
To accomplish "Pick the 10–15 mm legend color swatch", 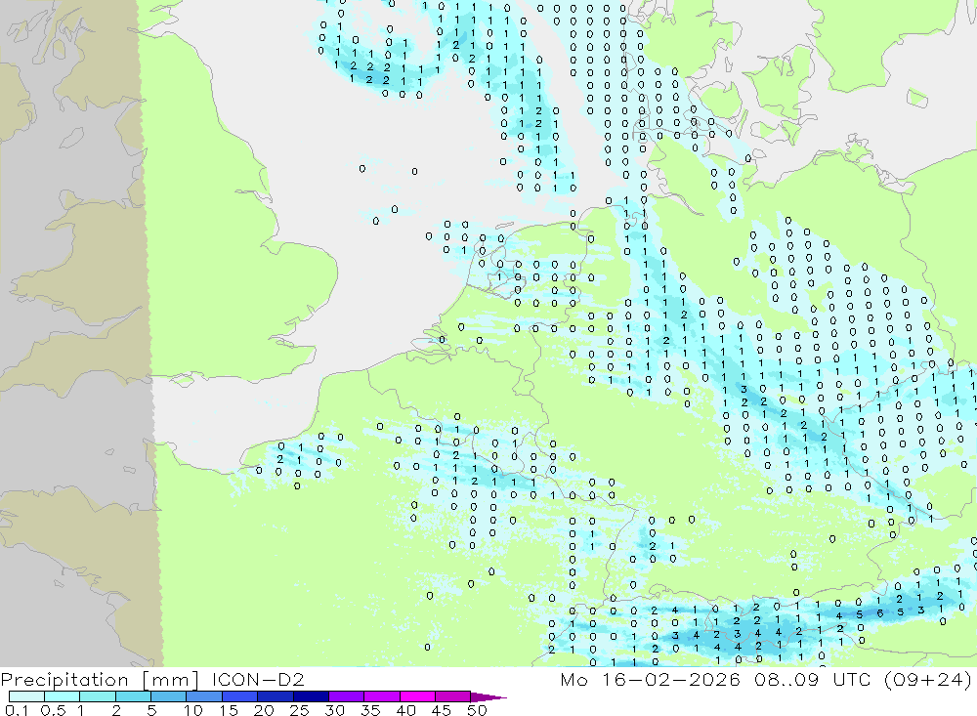I will [x=204, y=696].
